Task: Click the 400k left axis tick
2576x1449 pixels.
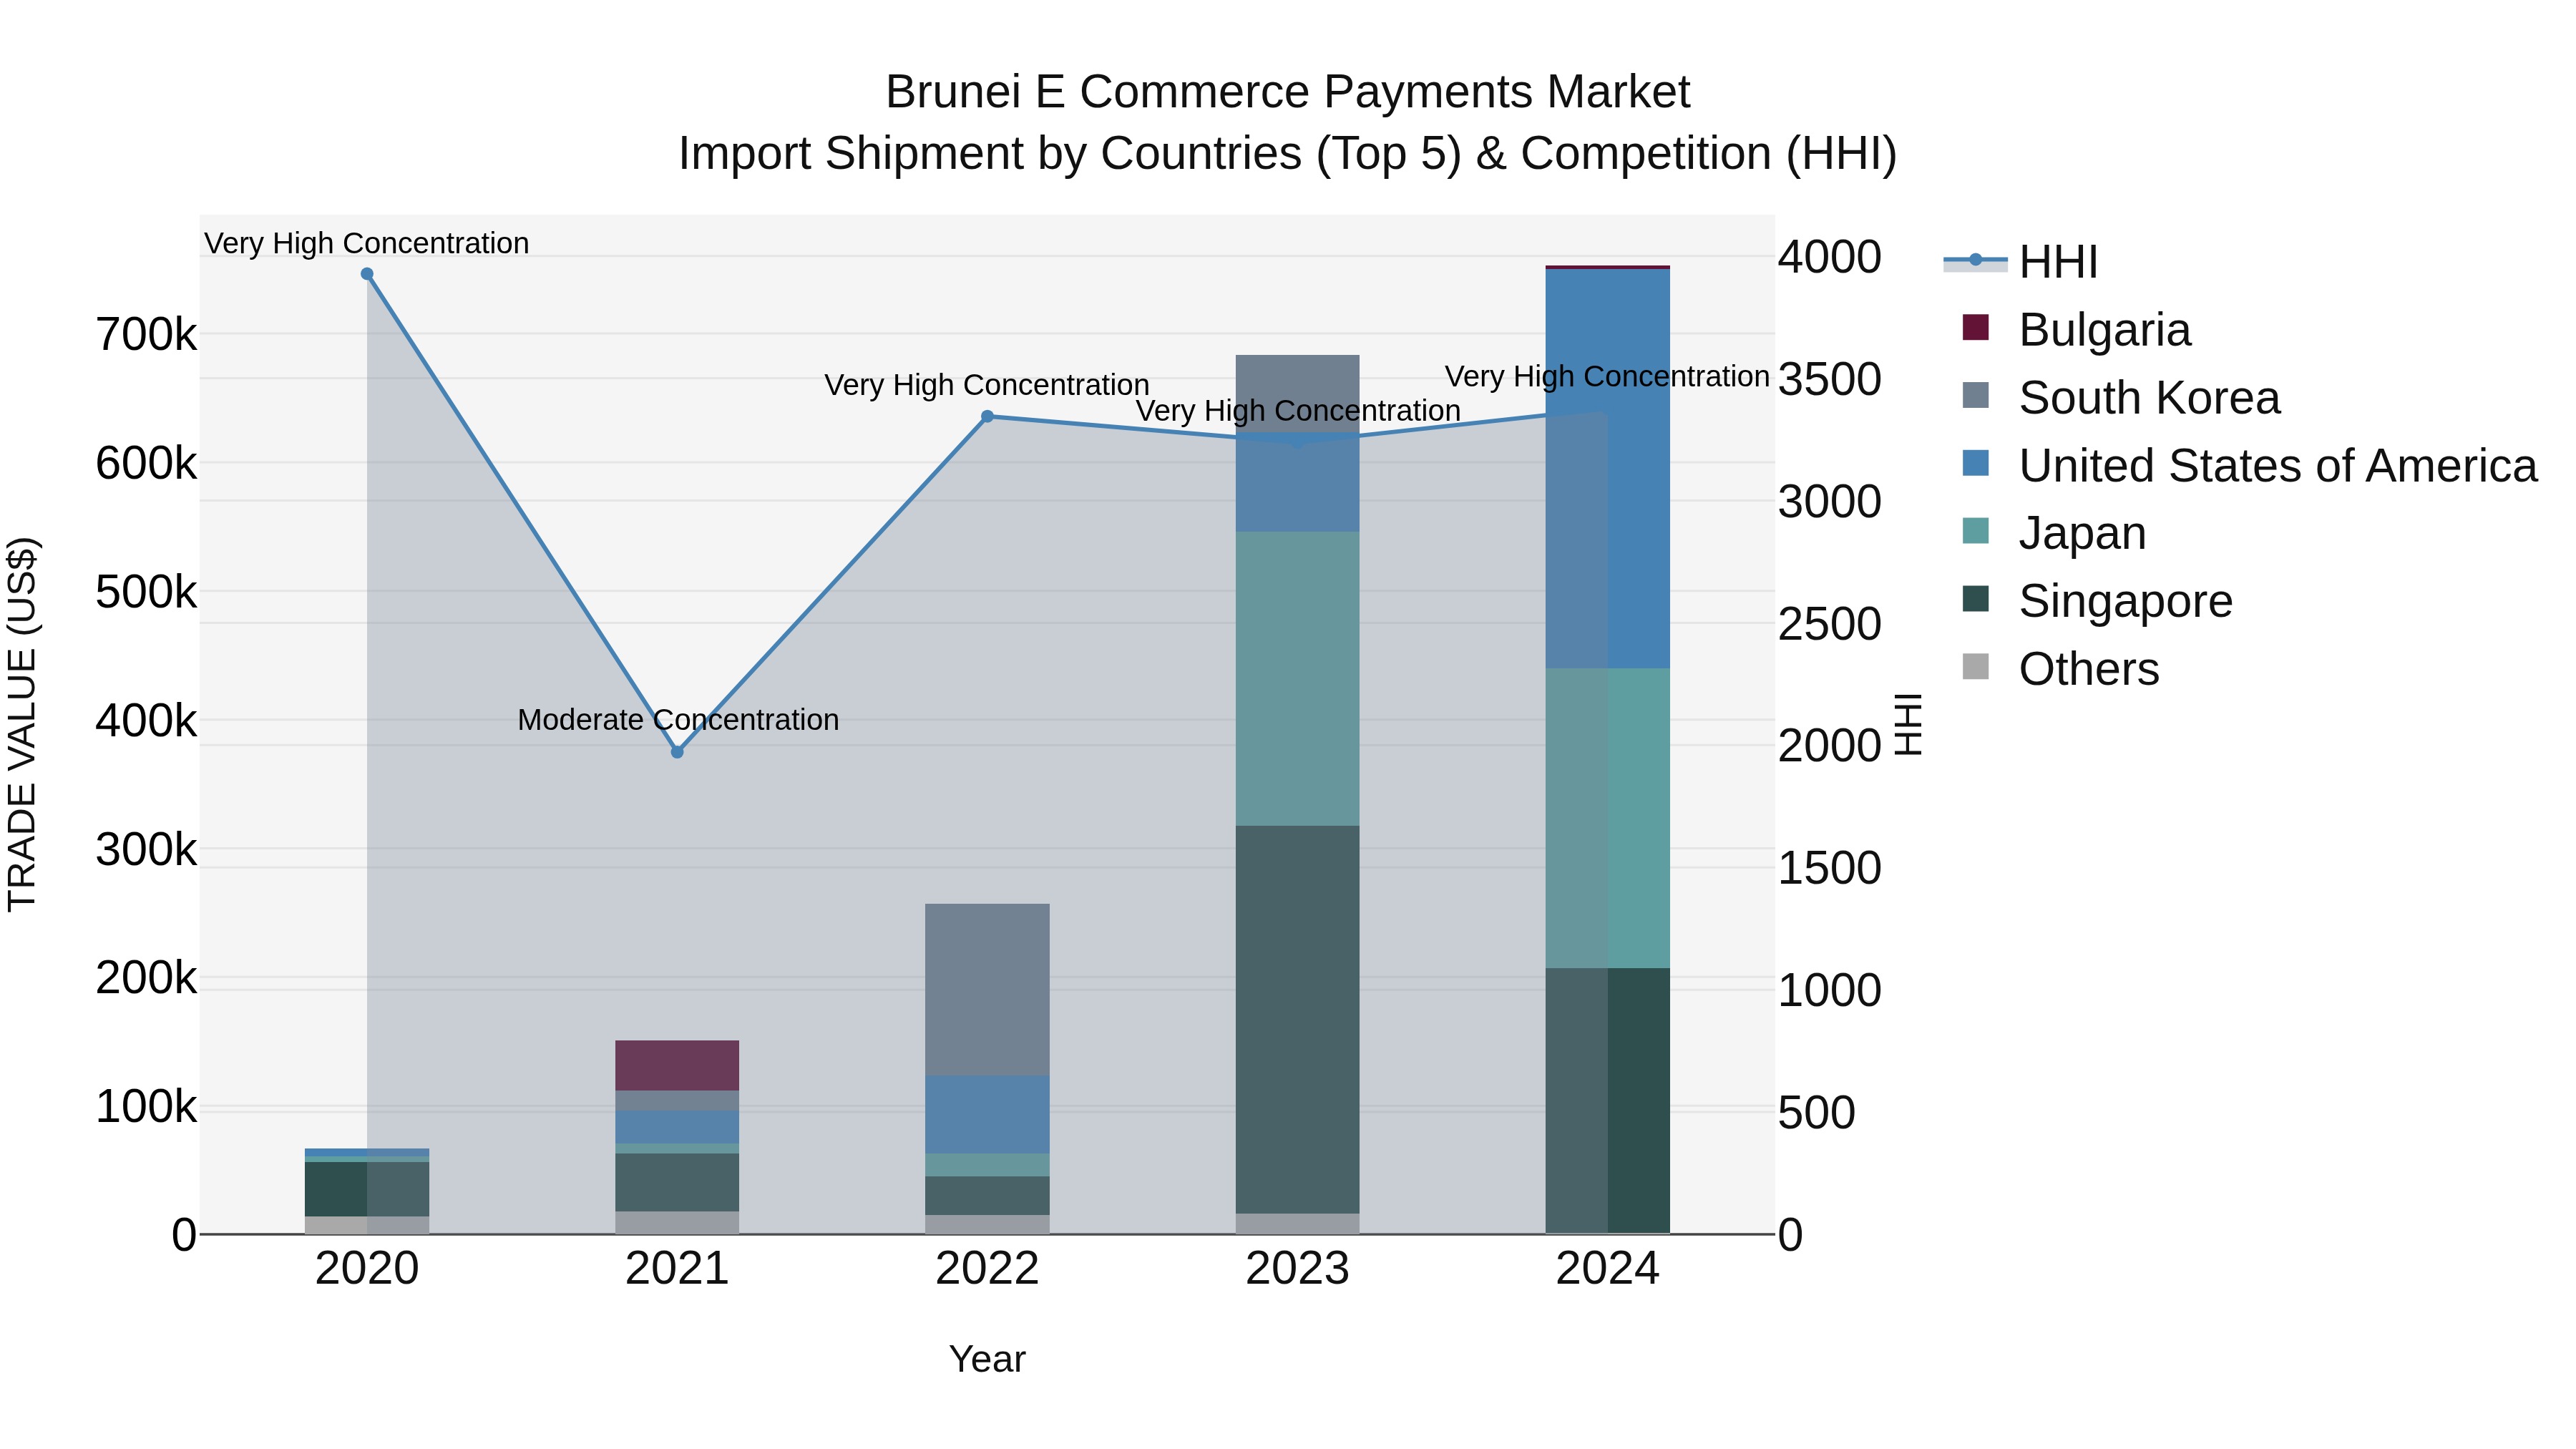Action: [x=147, y=721]
